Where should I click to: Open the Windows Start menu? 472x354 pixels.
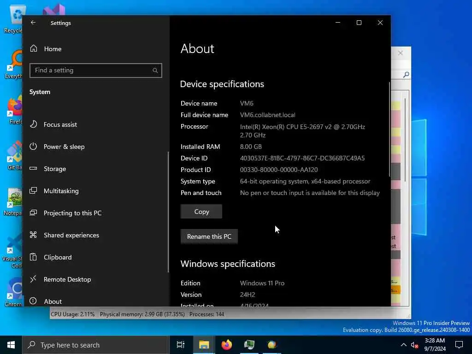11,345
